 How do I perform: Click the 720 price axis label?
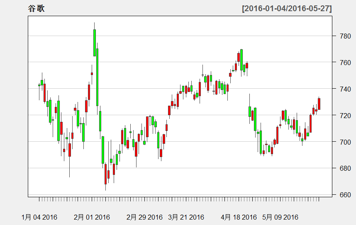tap(345, 116)
